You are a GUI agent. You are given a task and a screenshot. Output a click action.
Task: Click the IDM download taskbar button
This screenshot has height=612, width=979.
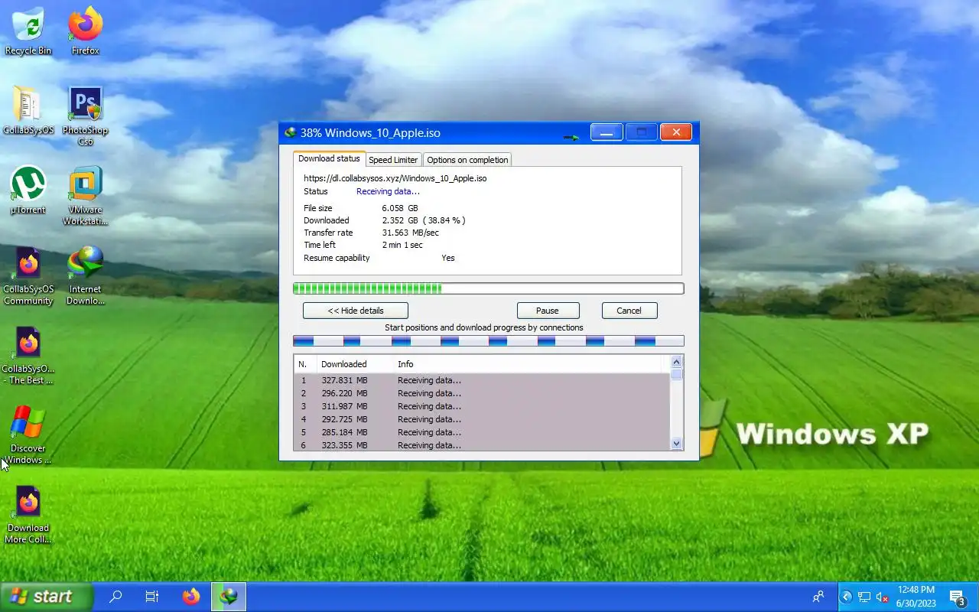click(229, 597)
